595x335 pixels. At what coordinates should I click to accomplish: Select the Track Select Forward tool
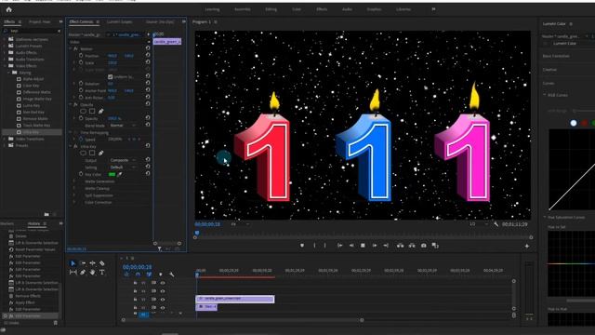tap(83, 263)
